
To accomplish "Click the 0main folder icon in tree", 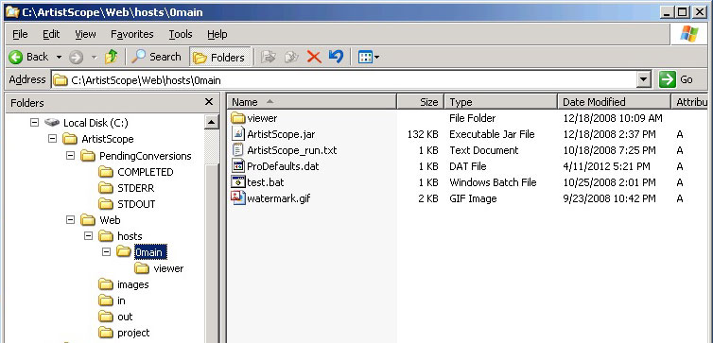I will 123,251.
